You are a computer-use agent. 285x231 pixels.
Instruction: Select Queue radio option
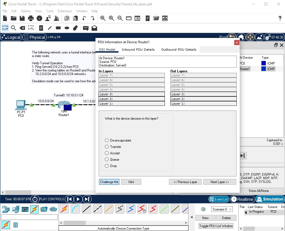coord(107,159)
